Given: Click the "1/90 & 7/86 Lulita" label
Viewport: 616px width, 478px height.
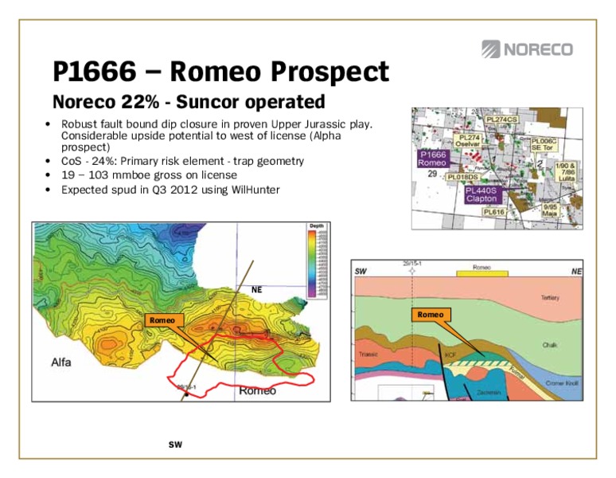Looking at the screenshot, I should [x=564, y=172].
